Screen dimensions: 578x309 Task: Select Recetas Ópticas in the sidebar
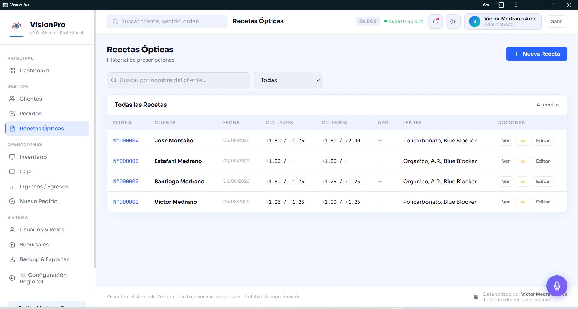tap(47, 129)
